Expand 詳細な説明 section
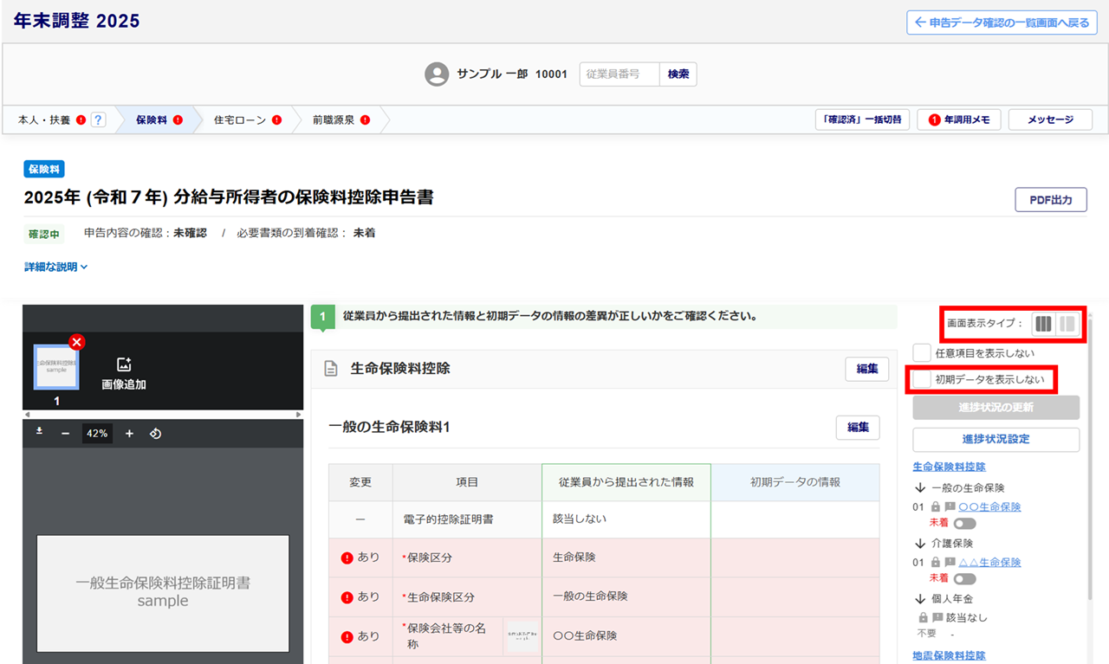1109x664 pixels. pyautogui.click(x=56, y=268)
